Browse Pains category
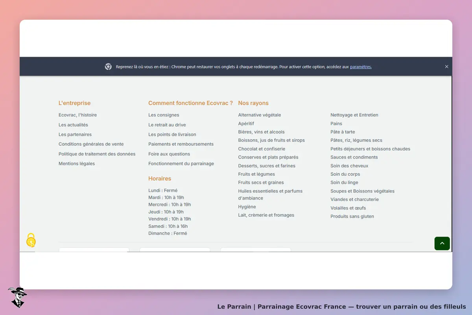Screen dimensions: 472x315 tap(336, 124)
